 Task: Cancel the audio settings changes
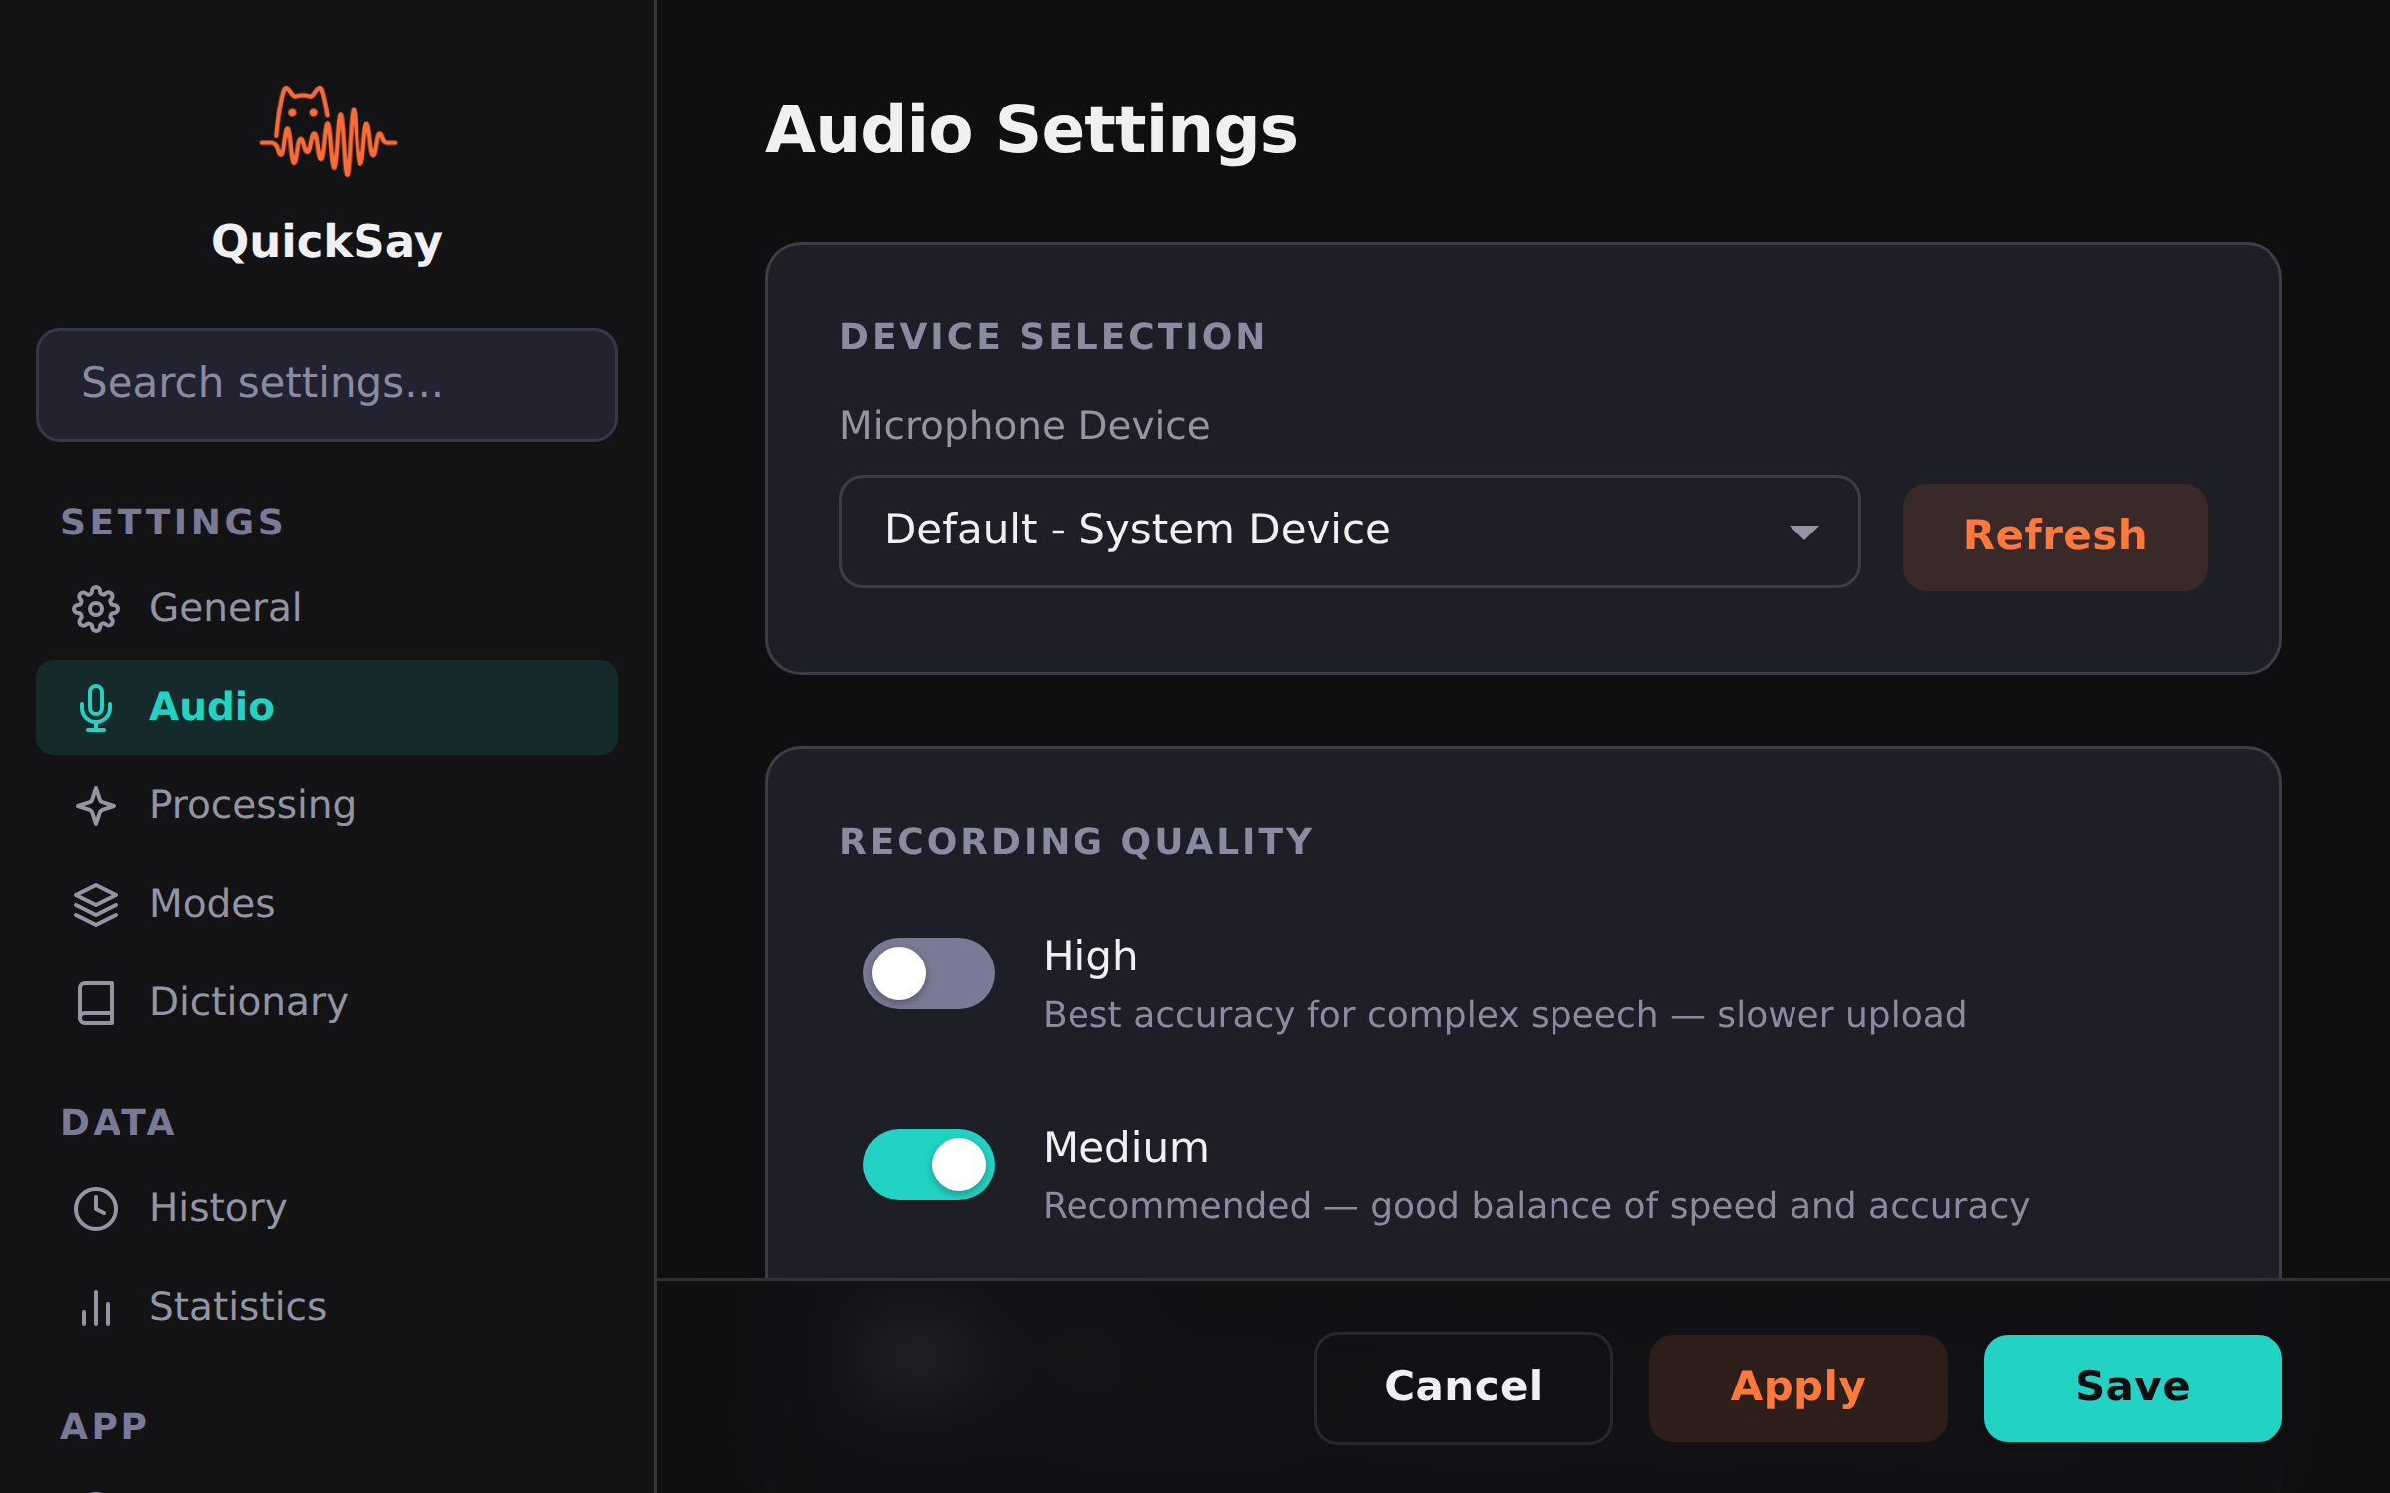[1463, 1386]
